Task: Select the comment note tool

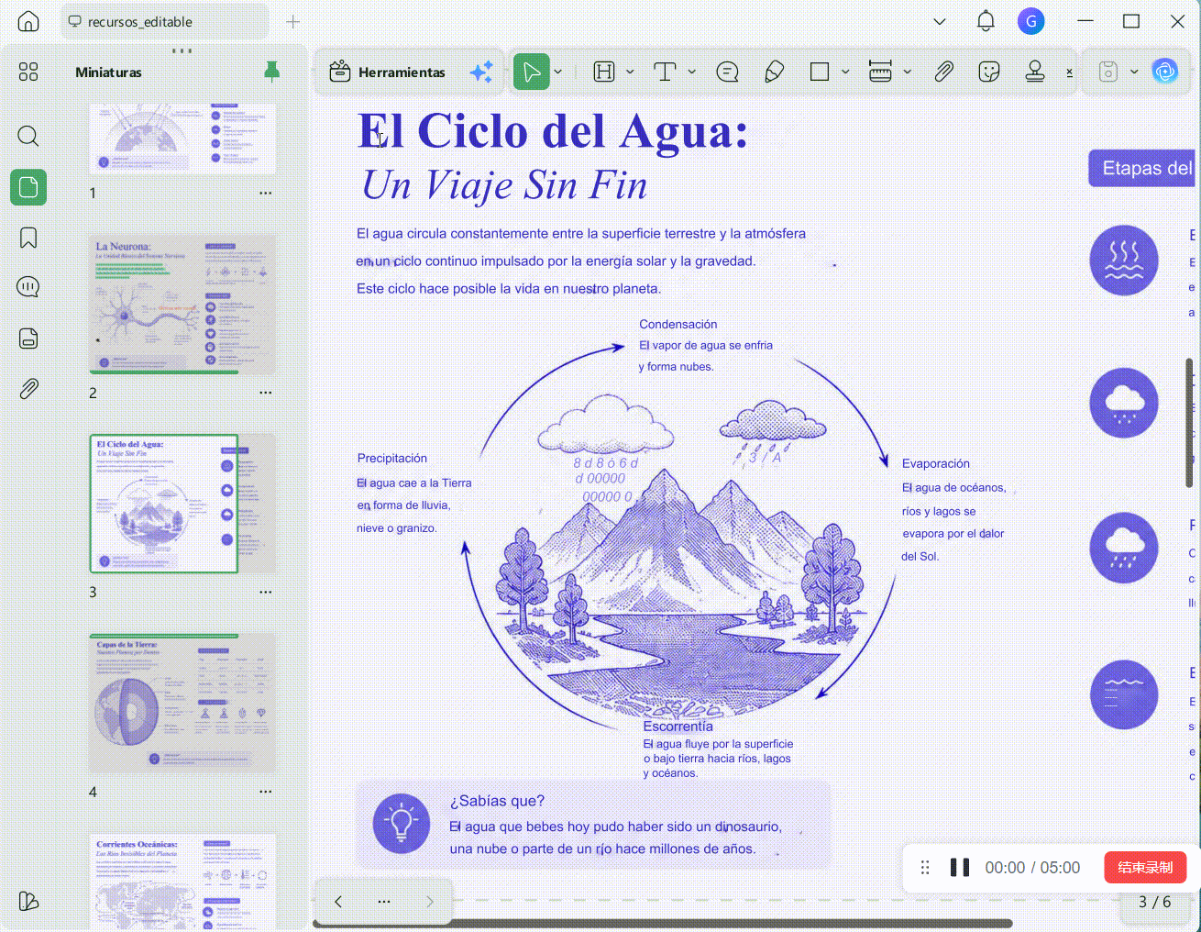Action: 727,72
